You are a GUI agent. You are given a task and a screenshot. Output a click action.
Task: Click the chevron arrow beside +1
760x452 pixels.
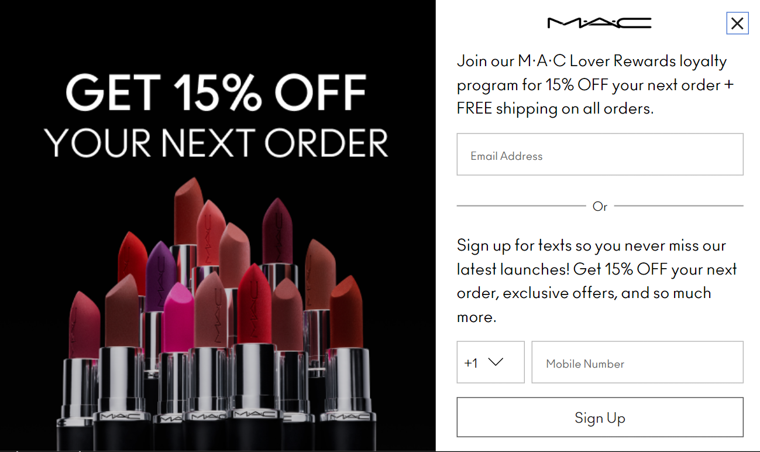[x=496, y=362]
